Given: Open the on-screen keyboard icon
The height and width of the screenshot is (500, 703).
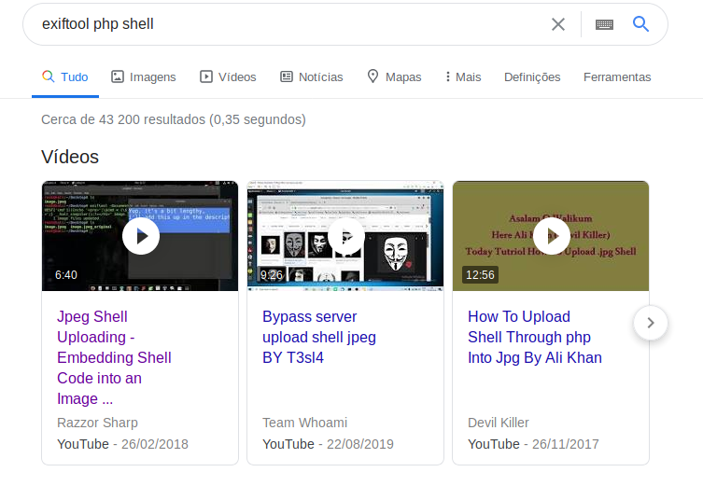Looking at the screenshot, I should (604, 24).
